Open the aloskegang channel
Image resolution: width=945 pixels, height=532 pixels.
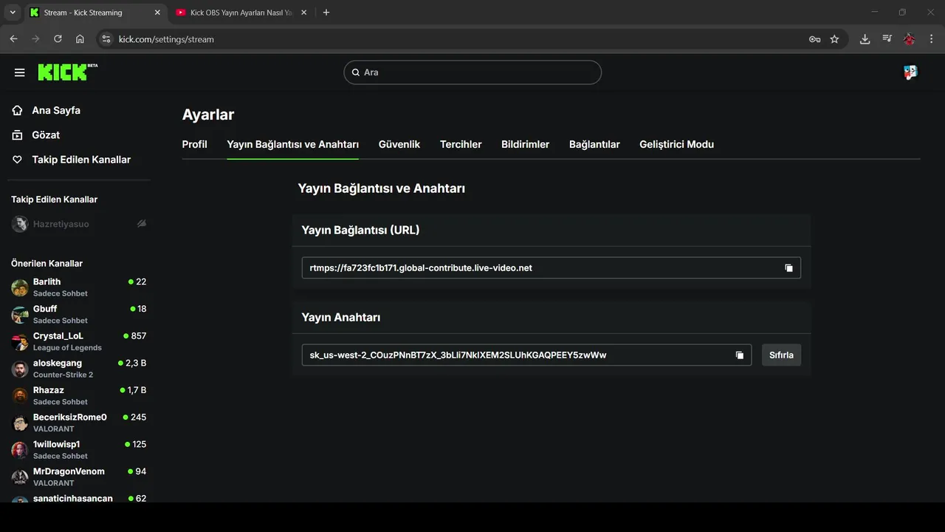tap(78, 369)
